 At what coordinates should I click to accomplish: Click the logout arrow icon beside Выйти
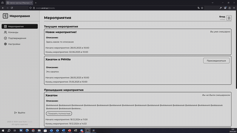click(x=16, y=113)
